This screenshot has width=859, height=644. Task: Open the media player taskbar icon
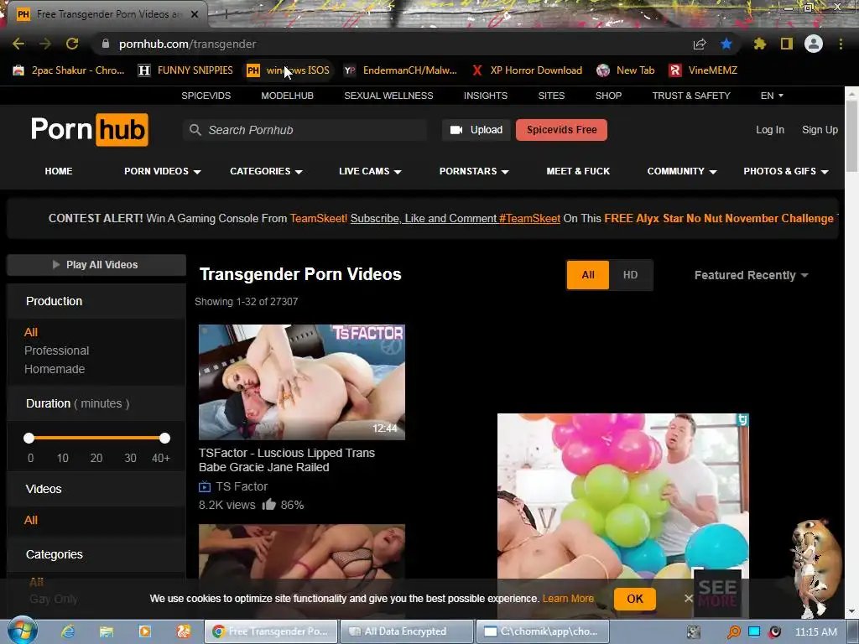144,631
